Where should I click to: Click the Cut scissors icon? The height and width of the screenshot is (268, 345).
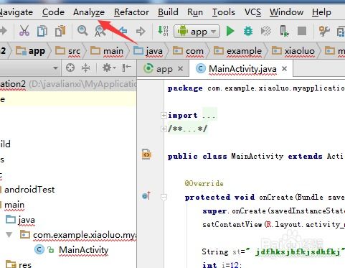click(x=24, y=31)
